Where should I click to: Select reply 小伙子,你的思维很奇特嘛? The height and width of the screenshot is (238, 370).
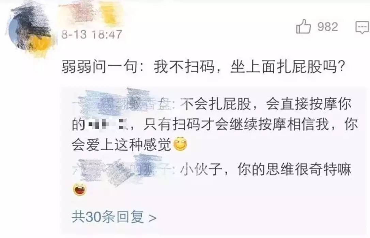point(265,170)
